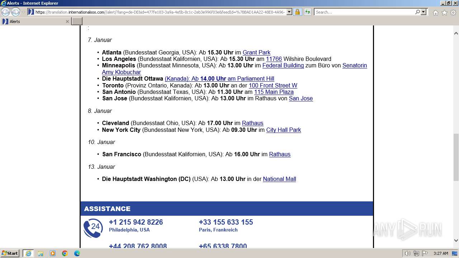459x258 pixels.
Task: Click the number +65 6338 7800
Action: (223, 246)
